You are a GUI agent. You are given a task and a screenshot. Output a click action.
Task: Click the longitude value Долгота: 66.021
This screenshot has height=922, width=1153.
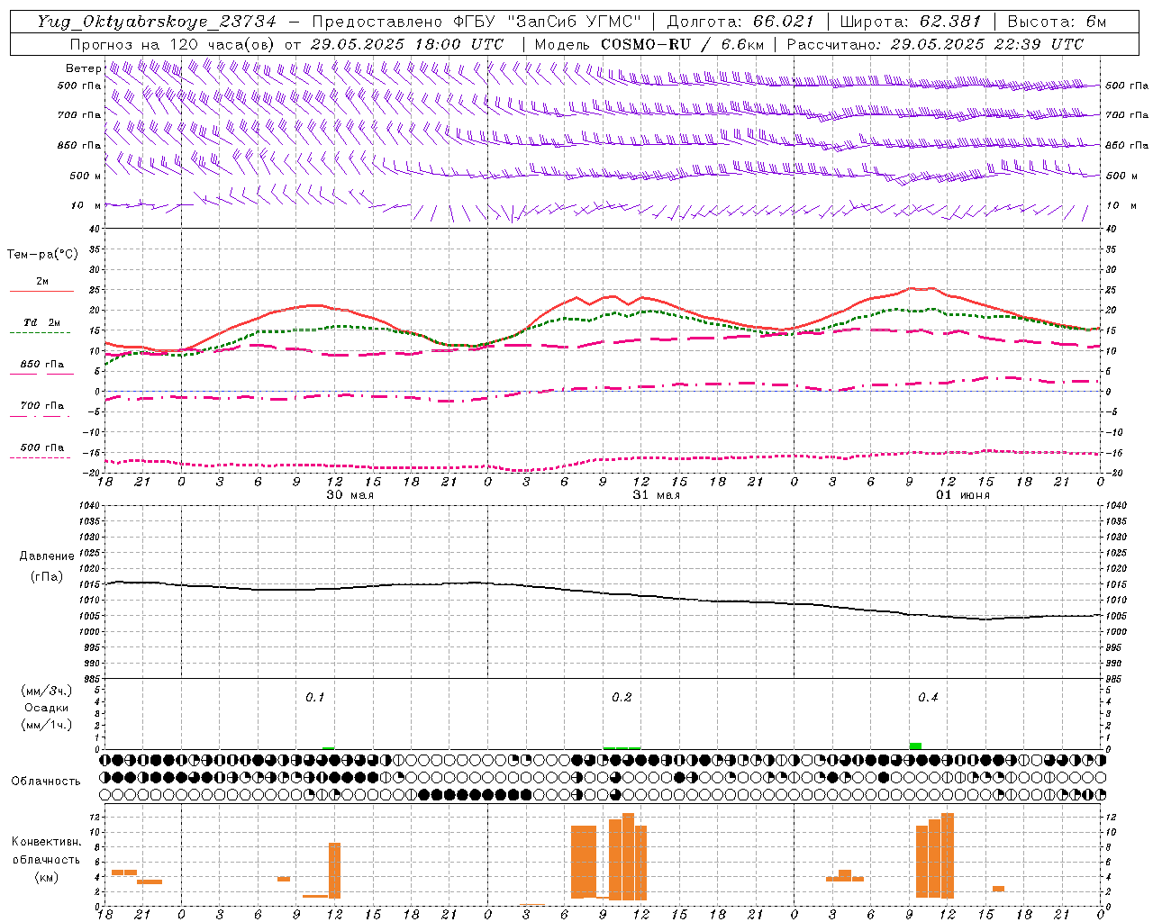[740, 22]
